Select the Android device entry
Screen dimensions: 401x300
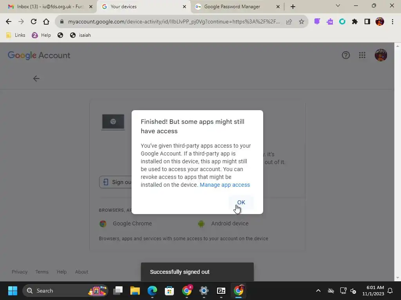coord(223,223)
